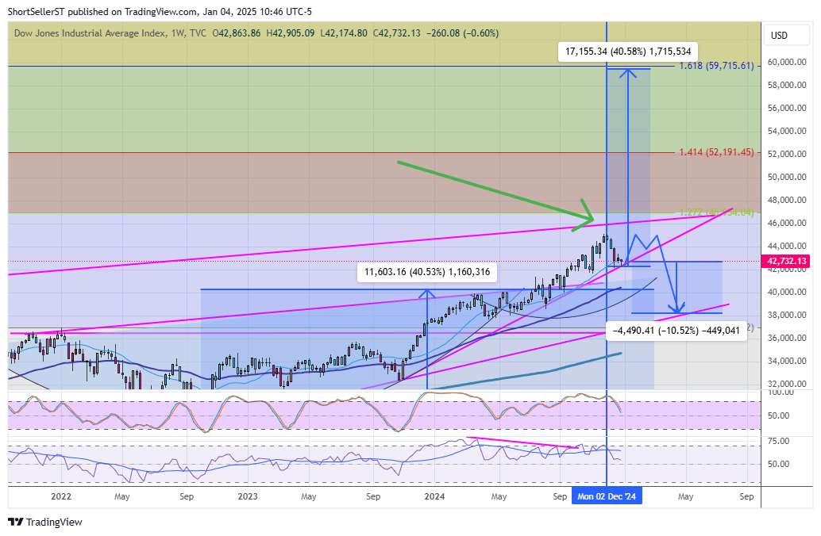Click the 2023 time axis label
The height and width of the screenshot is (536, 821).
[x=248, y=496]
